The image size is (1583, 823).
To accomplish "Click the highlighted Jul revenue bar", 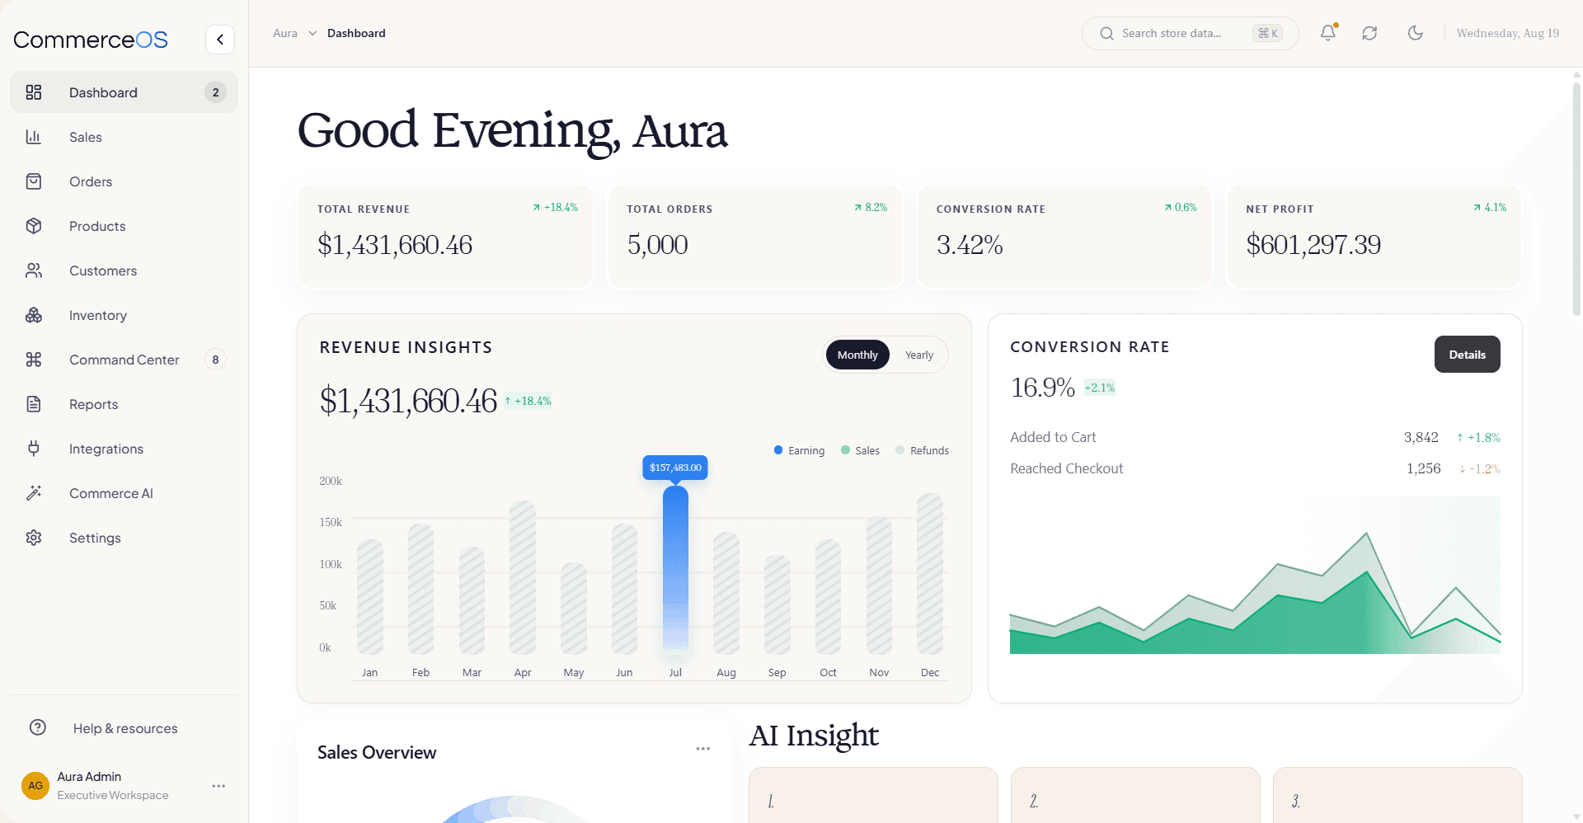I will coord(675,569).
